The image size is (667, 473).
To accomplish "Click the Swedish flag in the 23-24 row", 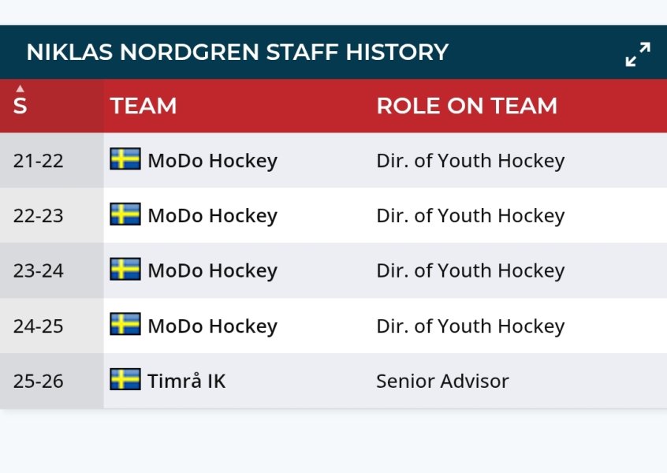I will (125, 270).
